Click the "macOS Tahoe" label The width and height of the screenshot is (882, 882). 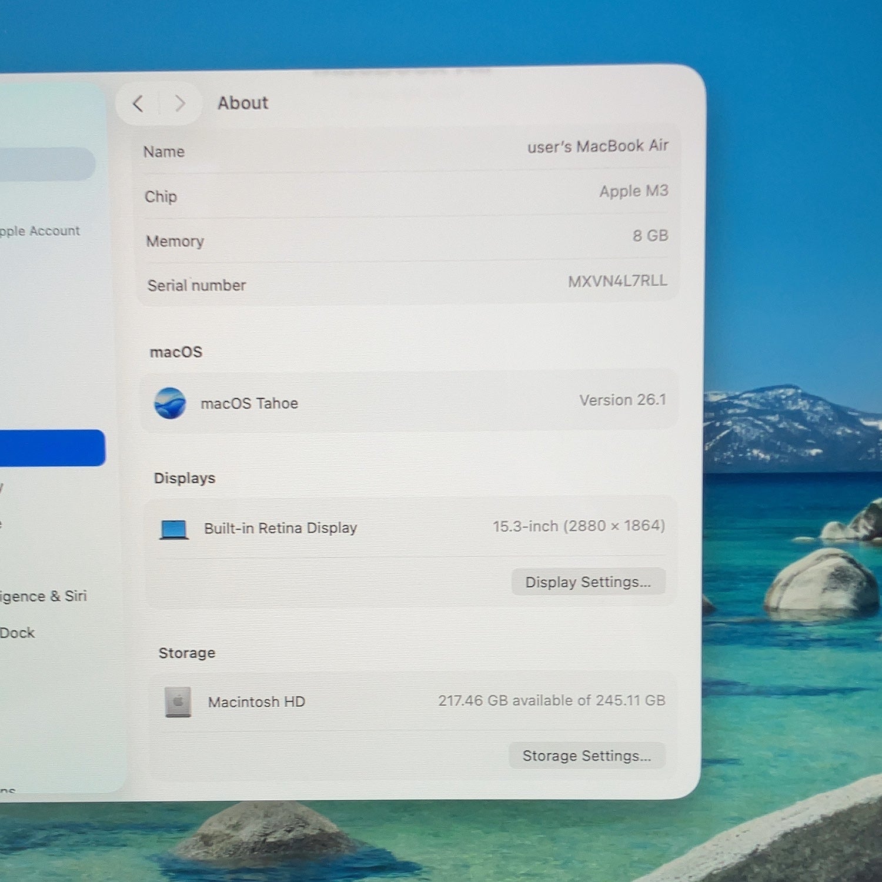coord(249,403)
